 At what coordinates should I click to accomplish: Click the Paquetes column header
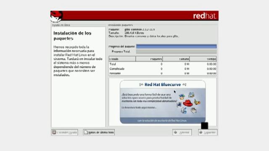(x=149, y=59)
